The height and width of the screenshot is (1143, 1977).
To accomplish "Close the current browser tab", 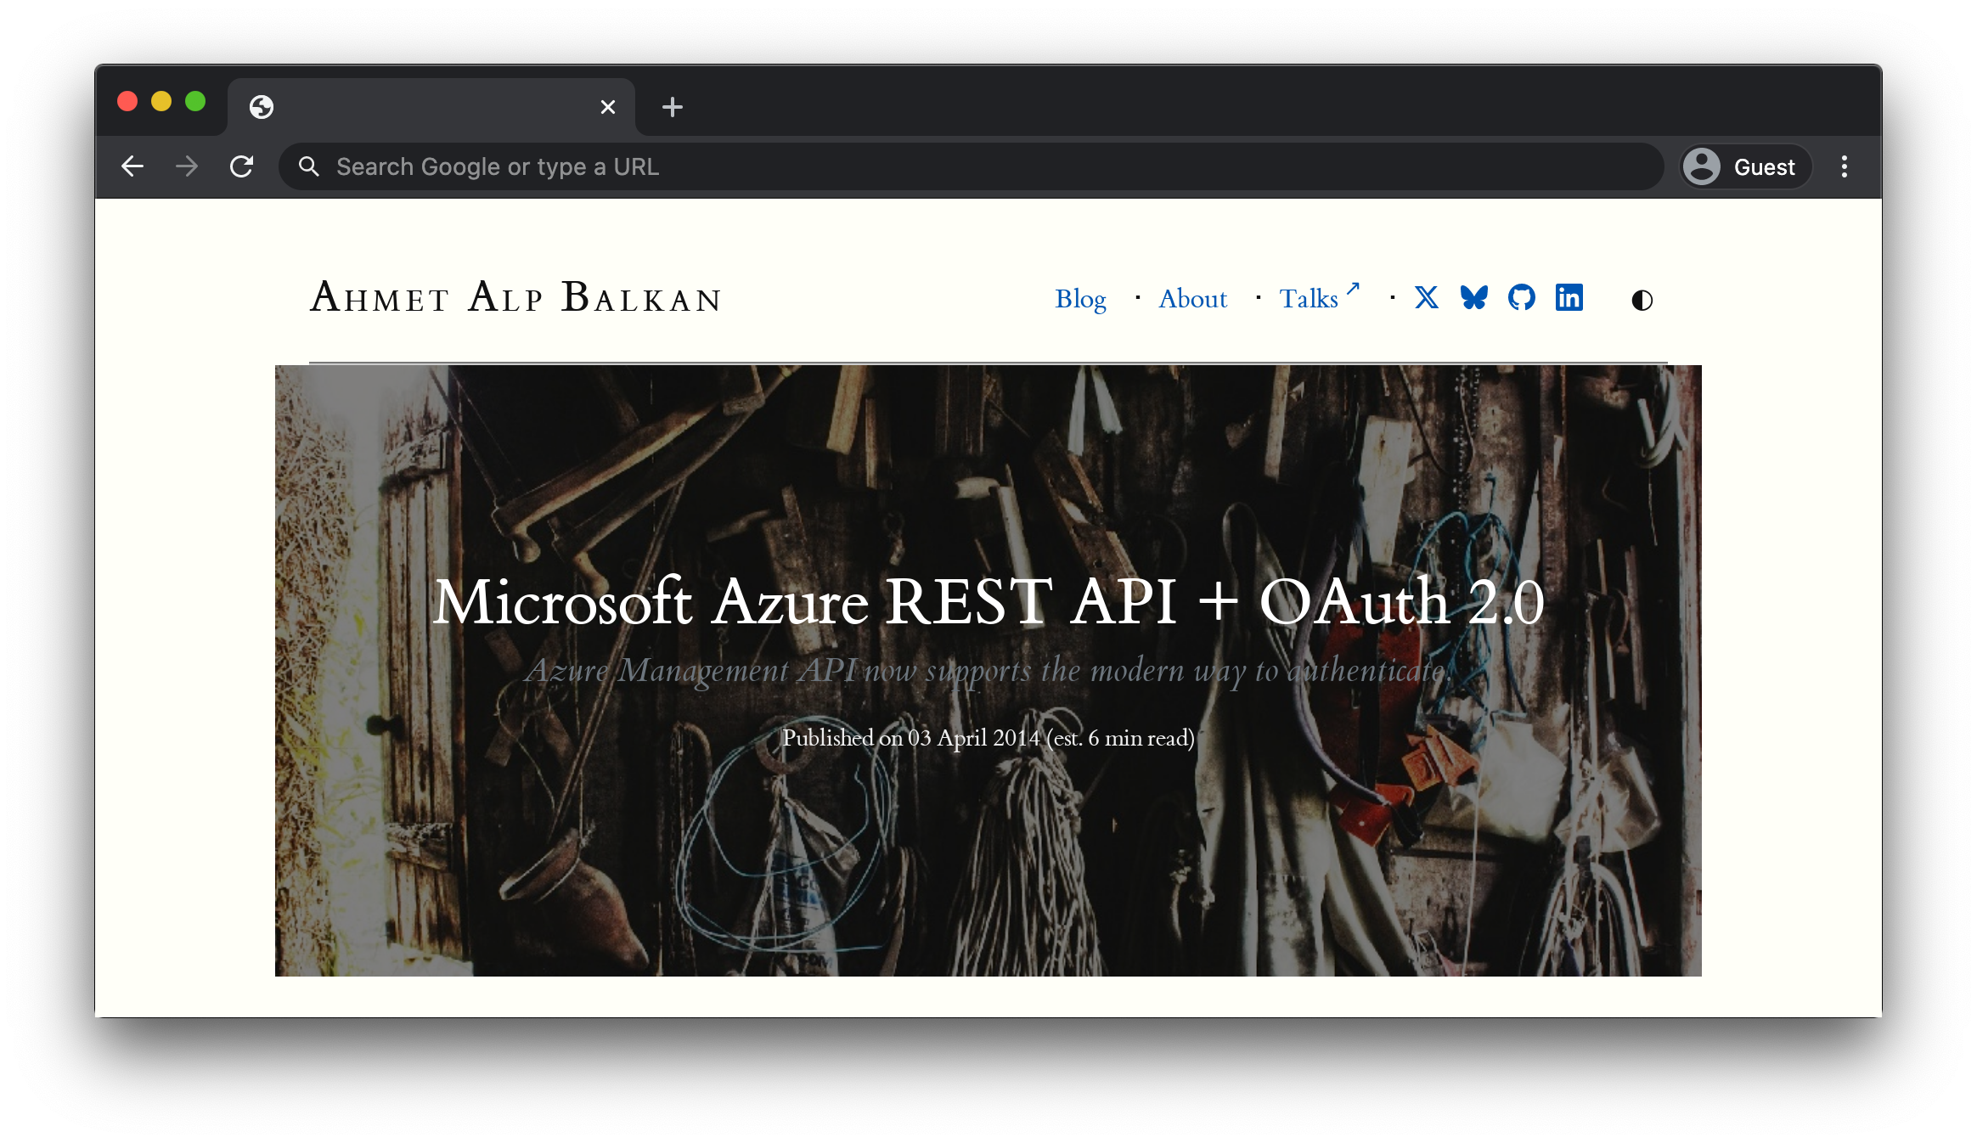I will point(607,107).
